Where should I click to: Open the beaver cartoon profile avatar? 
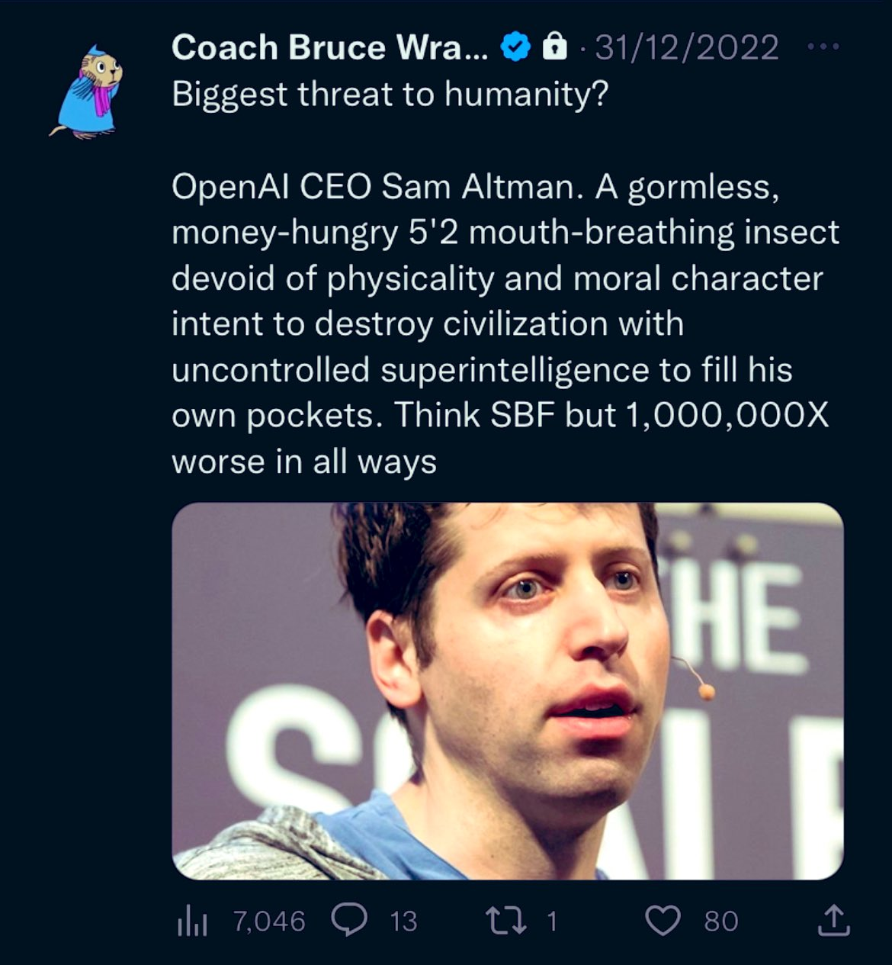pos(86,92)
